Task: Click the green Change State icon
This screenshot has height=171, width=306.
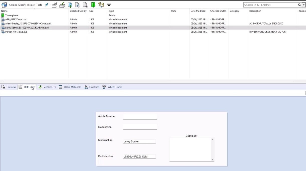Action: pyautogui.click(x=93, y=5)
